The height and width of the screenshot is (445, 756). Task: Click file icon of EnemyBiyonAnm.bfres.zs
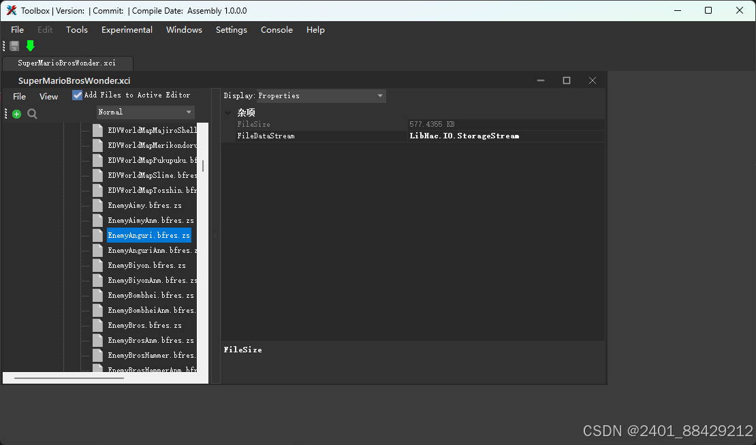(x=98, y=280)
